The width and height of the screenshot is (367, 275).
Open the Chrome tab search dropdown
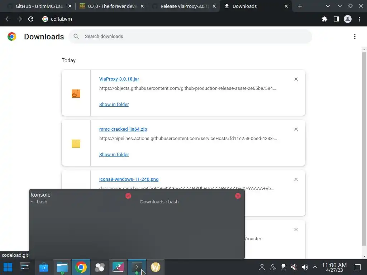point(328,6)
